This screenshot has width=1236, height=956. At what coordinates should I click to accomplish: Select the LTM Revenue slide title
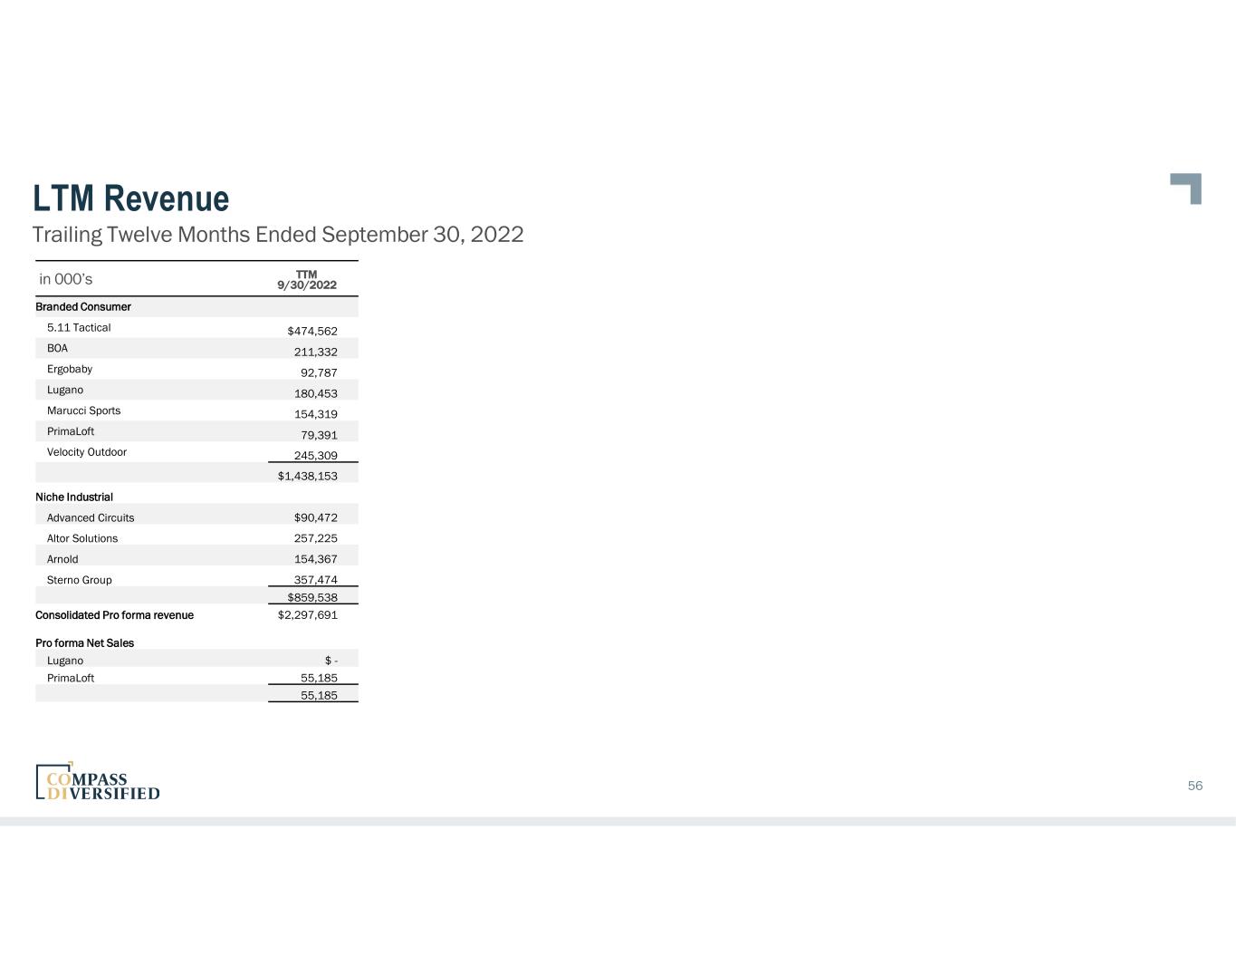(131, 198)
